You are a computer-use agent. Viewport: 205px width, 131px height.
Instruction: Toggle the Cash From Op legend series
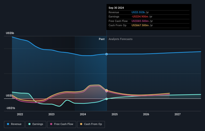[91, 124]
